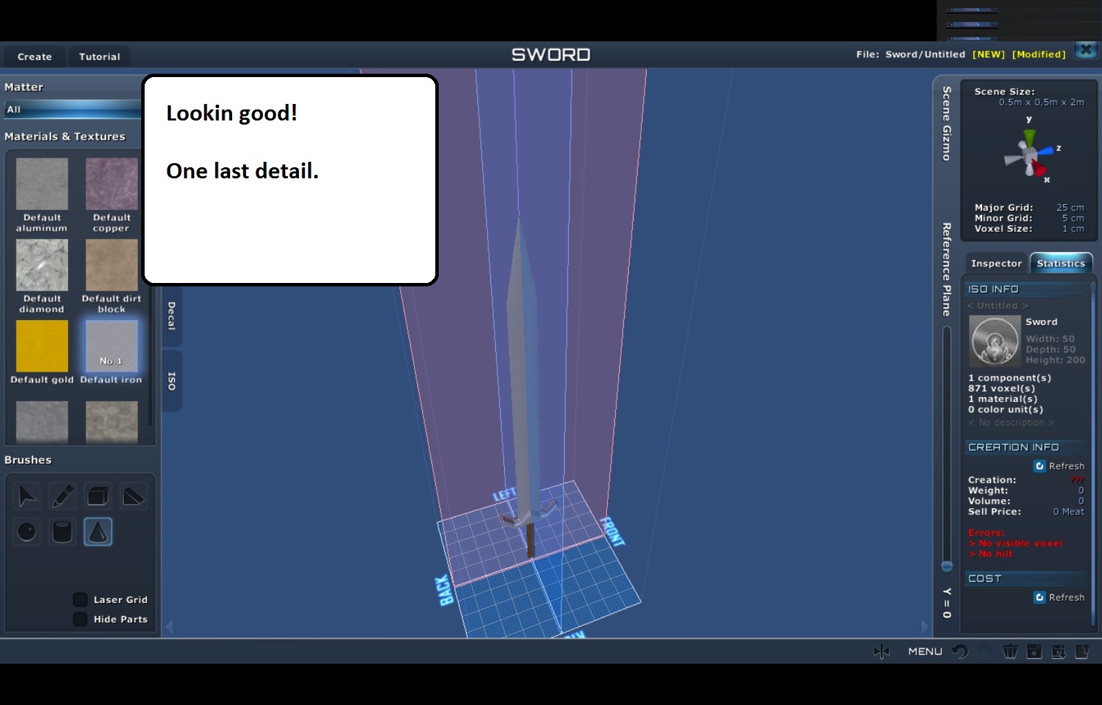Click the trash can delete icon
1102x705 pixels.
click(x=1010, y=651)
